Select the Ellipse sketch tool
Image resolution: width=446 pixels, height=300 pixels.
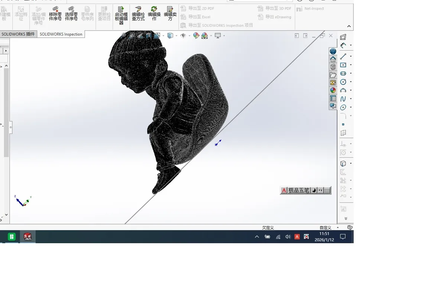point(343,107)
